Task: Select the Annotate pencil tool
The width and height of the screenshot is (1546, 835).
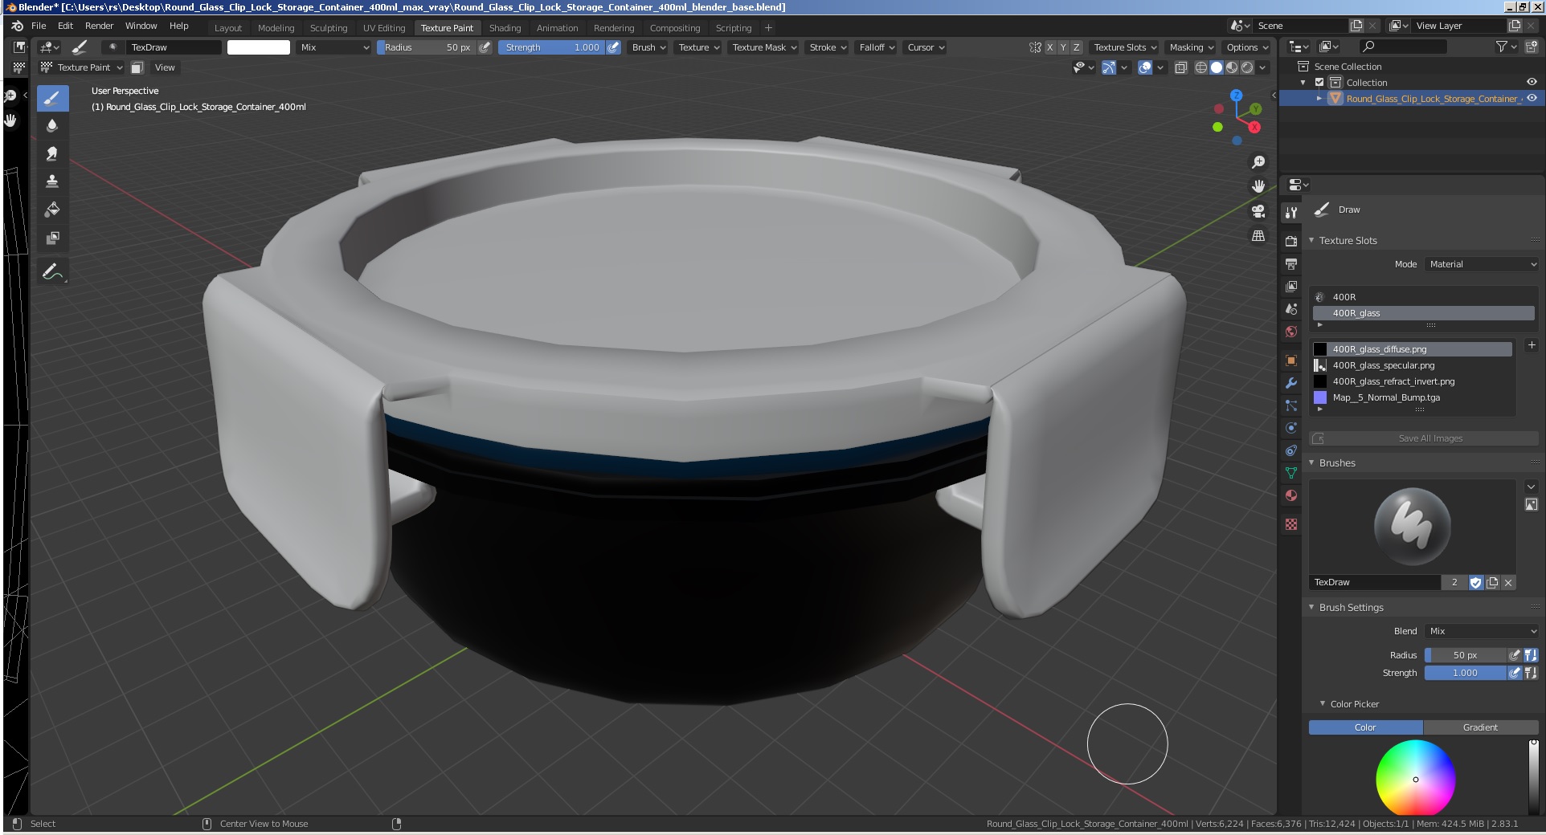Action: click(x=52, y=272)
